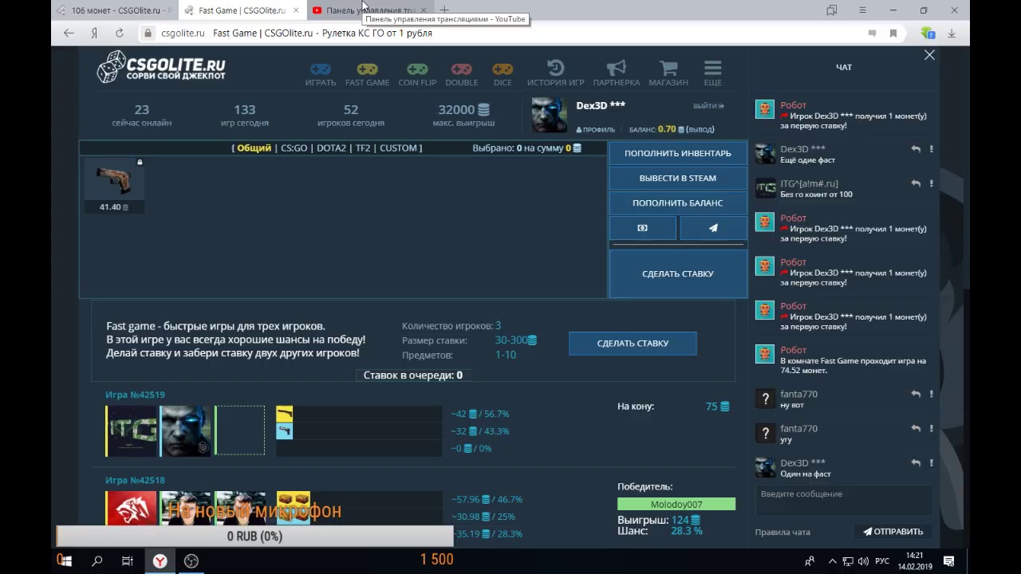1021x574 pixels.
Task: Click the ПОПОЛНИТЬ БАЛАНС button
Action: 678,202
